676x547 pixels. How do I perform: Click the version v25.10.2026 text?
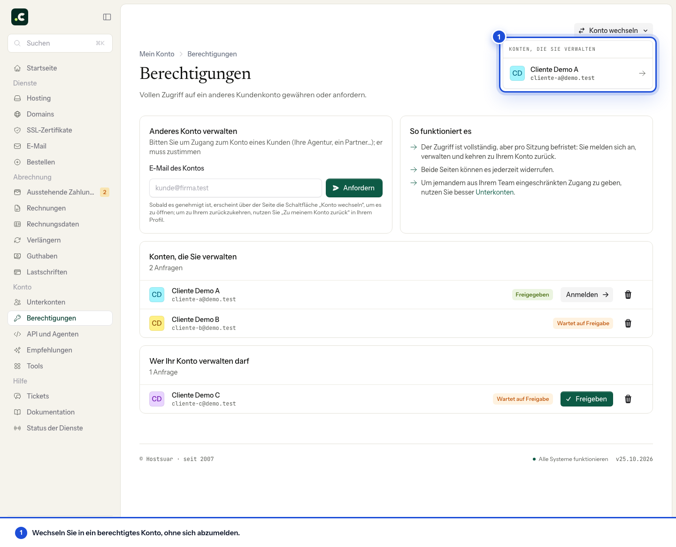(x=634, y=459)
